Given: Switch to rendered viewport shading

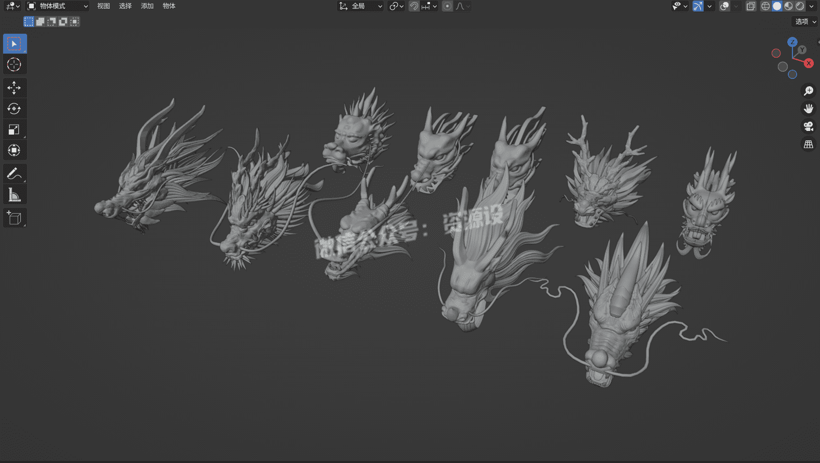Looking at the screenshot, I should coord(800,6).
